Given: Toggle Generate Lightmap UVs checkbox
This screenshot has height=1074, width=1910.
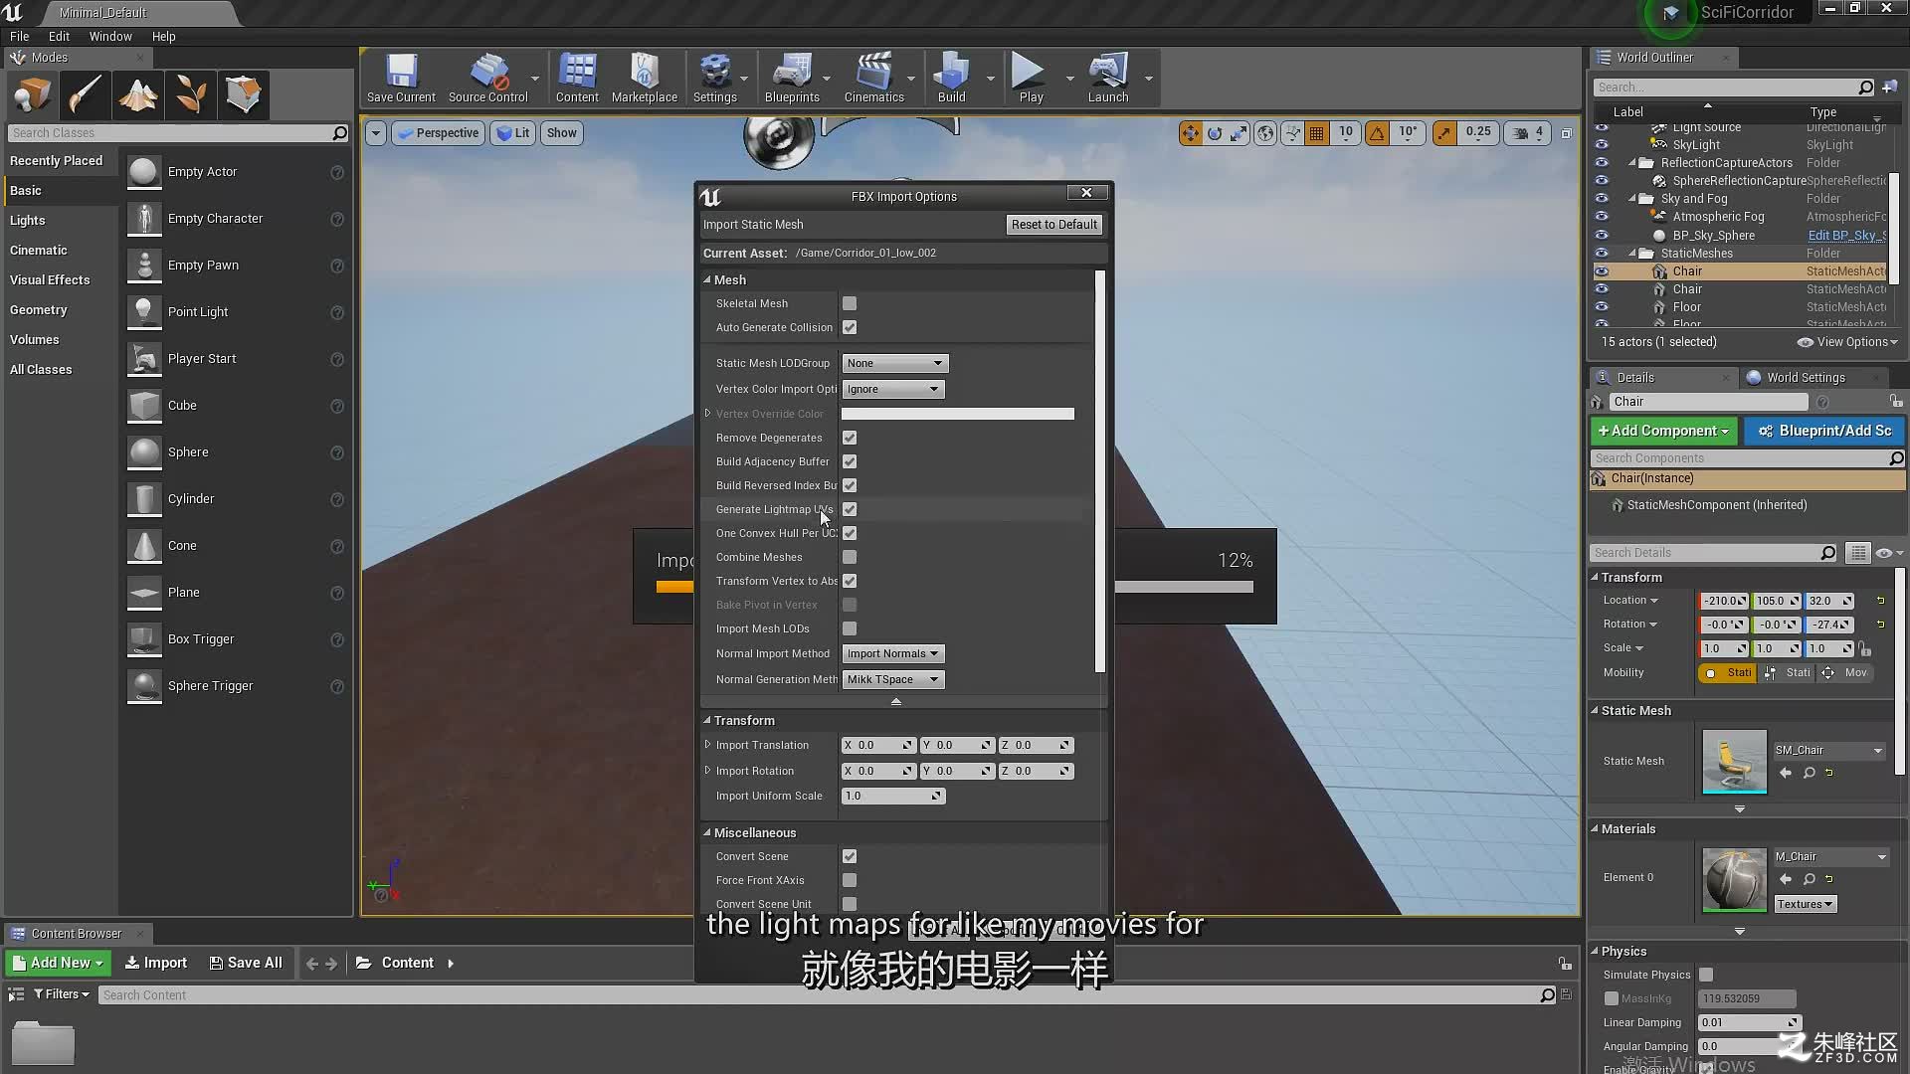Looking at the screenshot, I should click(849, 509).
